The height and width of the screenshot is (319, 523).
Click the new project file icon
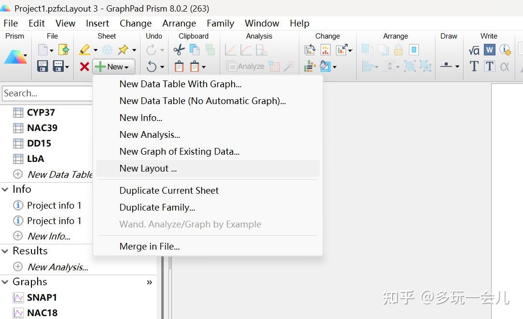42,50
